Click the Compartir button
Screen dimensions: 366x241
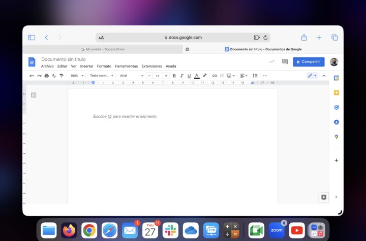coord(309,62)
